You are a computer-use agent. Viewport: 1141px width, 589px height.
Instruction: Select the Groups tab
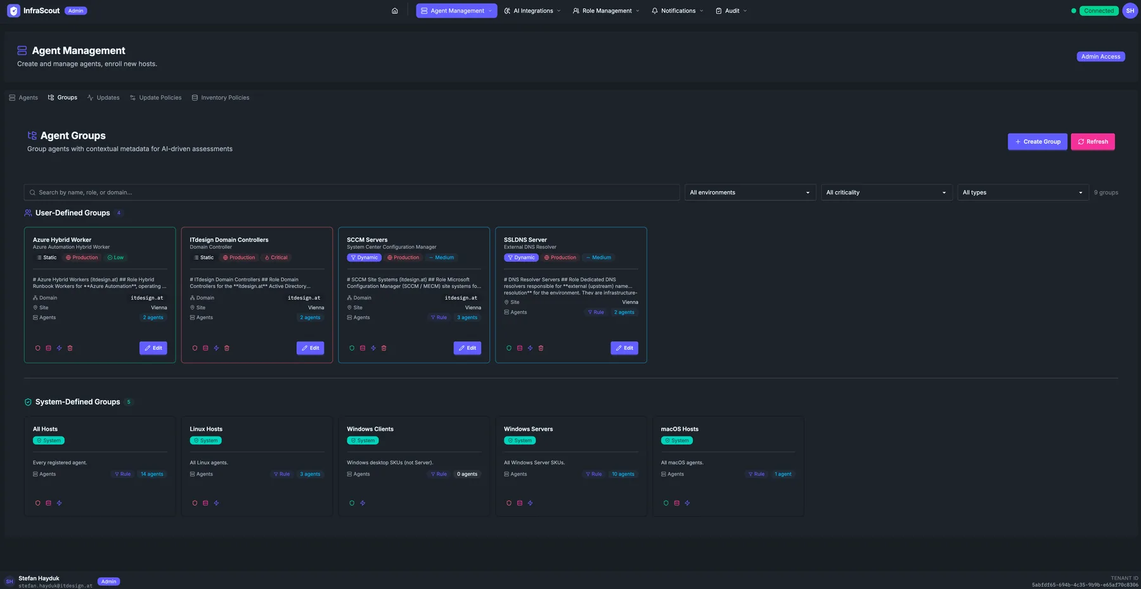coord(63,98)
